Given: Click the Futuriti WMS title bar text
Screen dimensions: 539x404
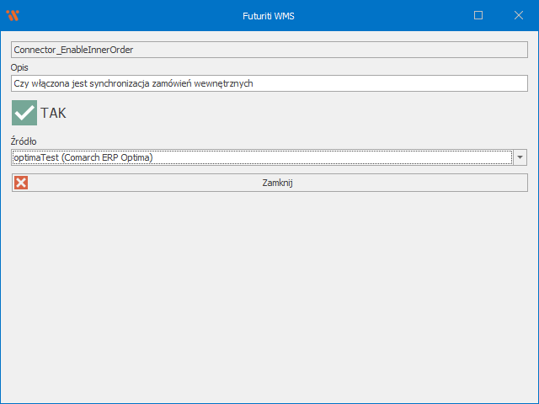Looking at the screenshot, I should pyautogui.click(x=271, y=15).
